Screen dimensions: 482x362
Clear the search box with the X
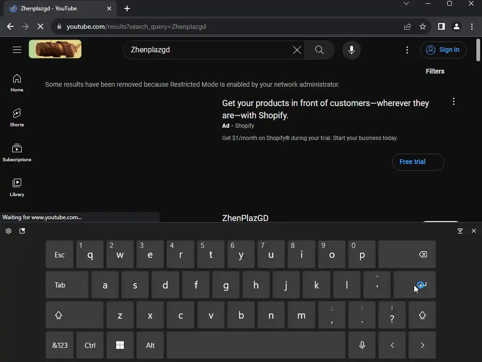click(x=297, y=50)
